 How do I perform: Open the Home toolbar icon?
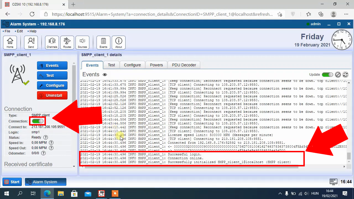tap(10, 43)
